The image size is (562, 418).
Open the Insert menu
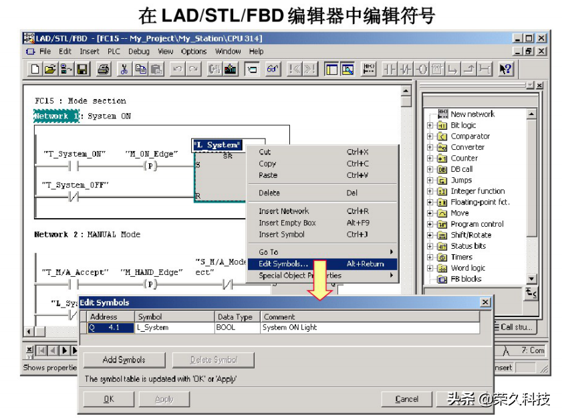(x=90, y=51)
